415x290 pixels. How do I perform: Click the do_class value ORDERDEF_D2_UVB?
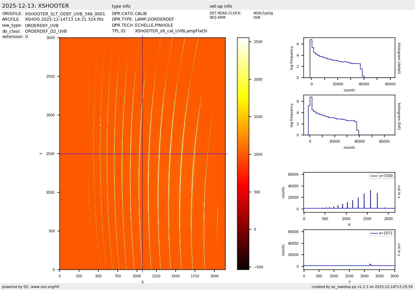pos(46,31)
